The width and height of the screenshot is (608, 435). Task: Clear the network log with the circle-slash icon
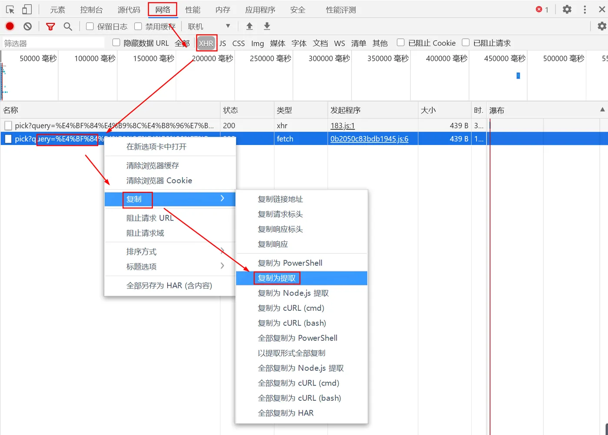tap(28, 26)
